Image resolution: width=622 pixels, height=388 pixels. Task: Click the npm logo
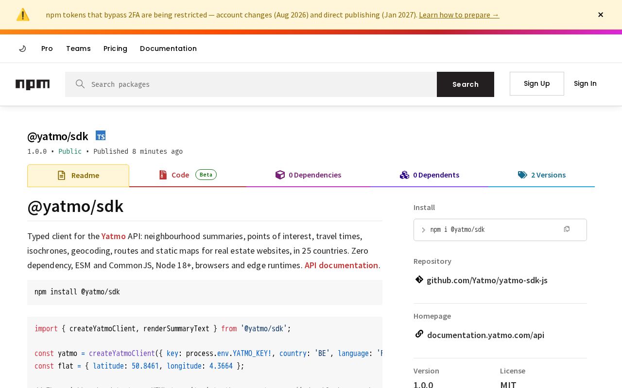(33, 84)
